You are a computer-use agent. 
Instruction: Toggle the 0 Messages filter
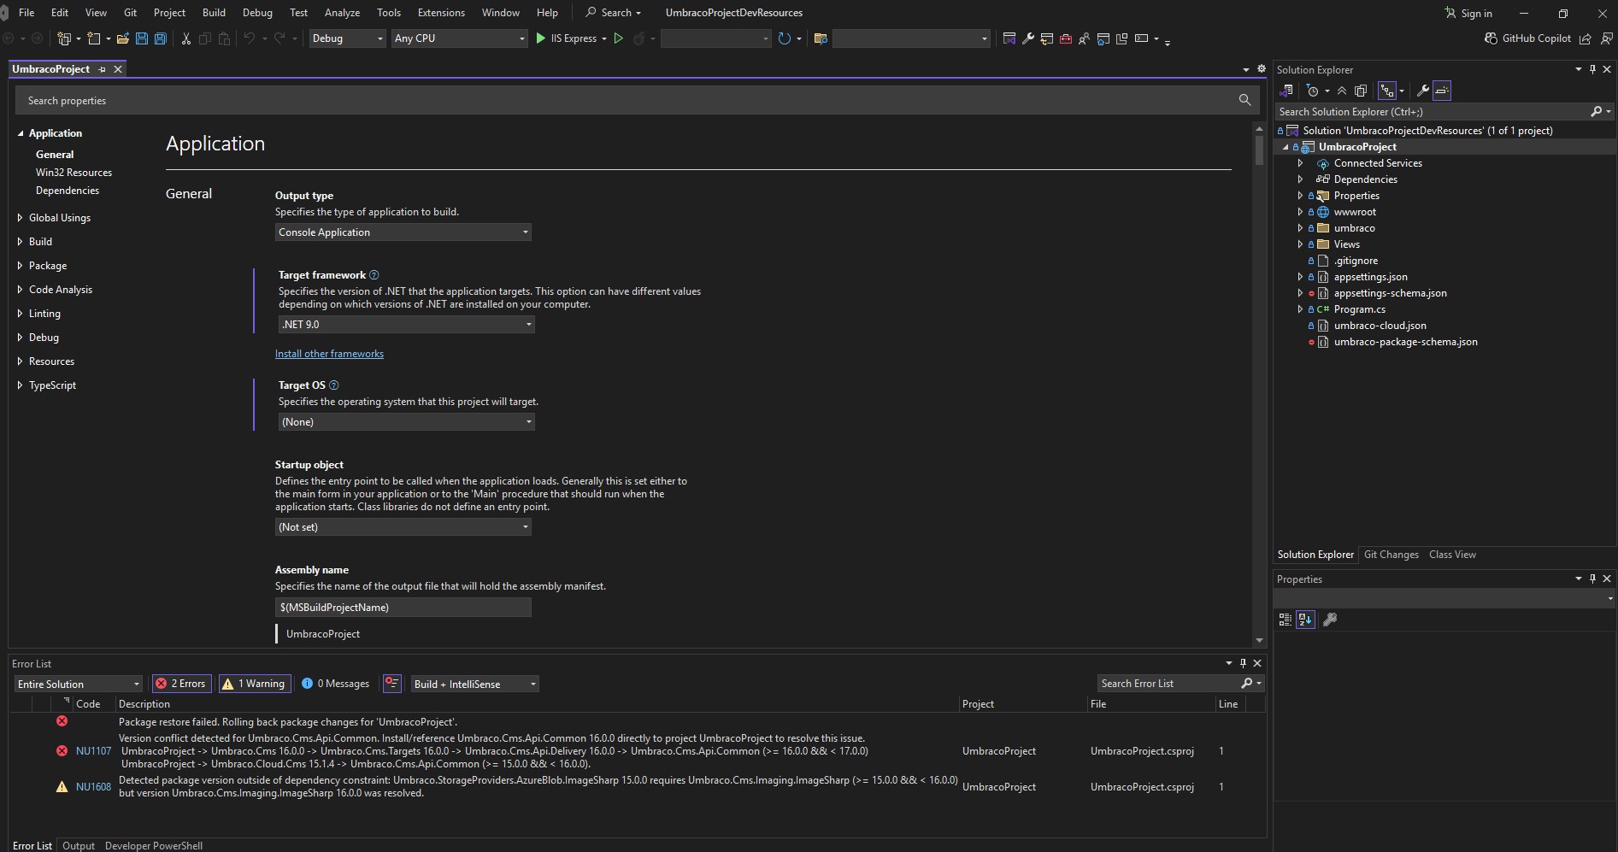(335, 684)
